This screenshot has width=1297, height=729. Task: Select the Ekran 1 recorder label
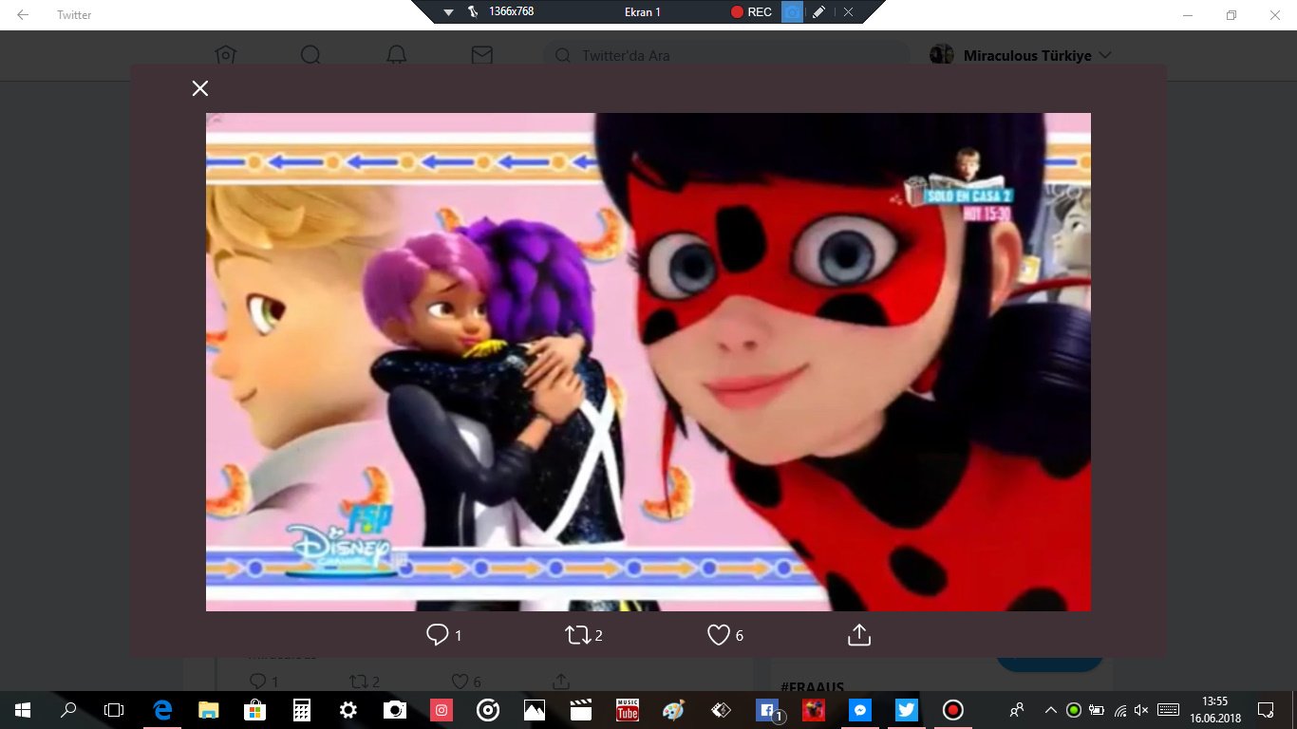tap(643, 12)
